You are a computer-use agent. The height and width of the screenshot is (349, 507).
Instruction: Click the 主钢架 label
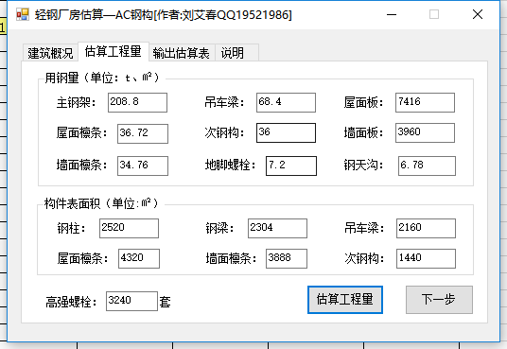pyautogui.click(x=76, y=103)
